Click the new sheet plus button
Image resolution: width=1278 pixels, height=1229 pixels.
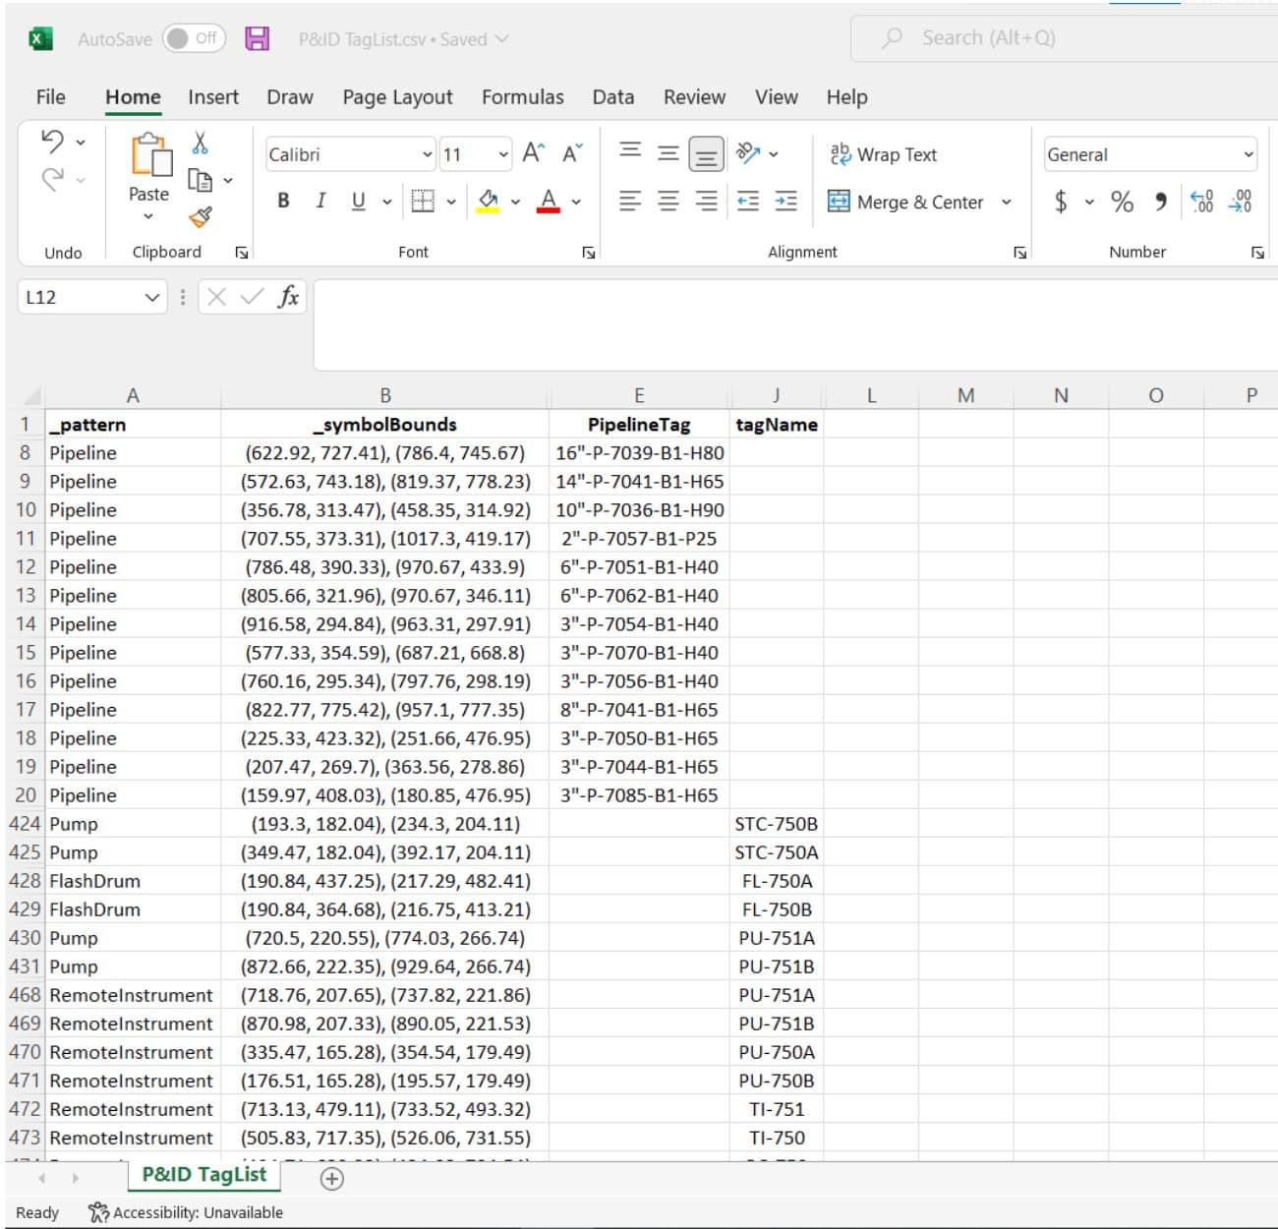[x=331, y=1177]
